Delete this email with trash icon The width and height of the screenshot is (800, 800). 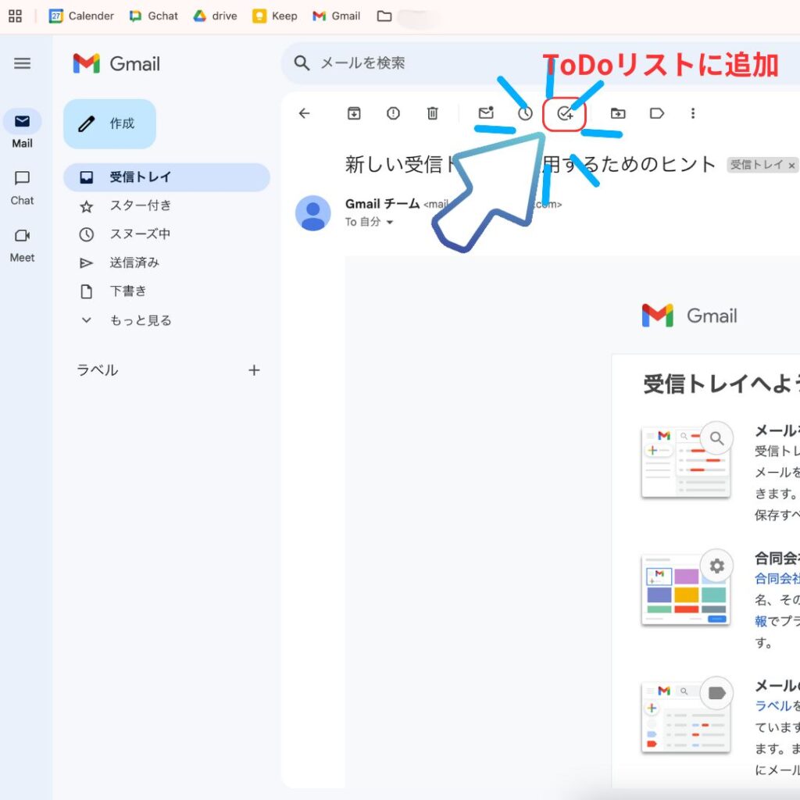tap(433, 113)
